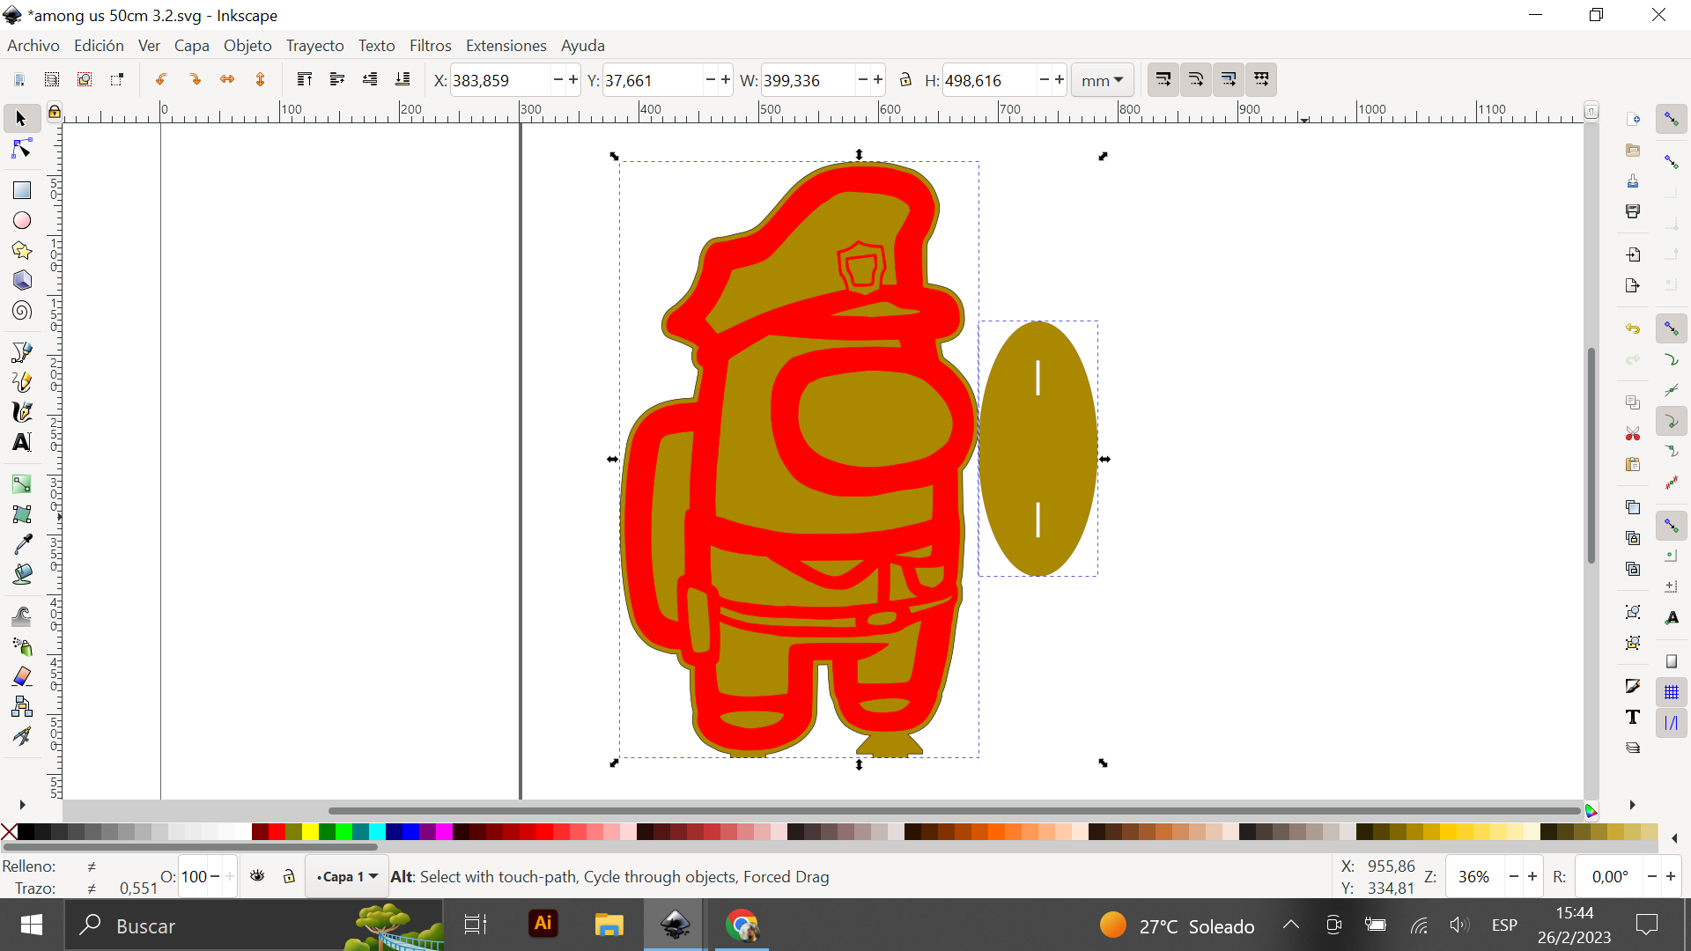The height and width of the screenshot is (951, 1691).
Task: Toggle main snapping enable button
Action: tap(1672, 119)
